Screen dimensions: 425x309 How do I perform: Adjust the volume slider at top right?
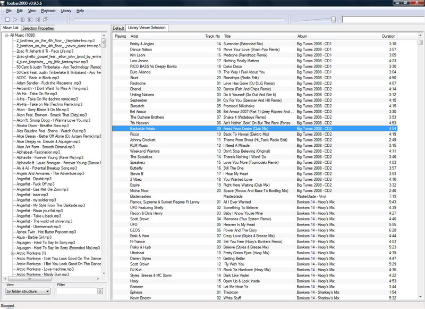pos(334,19)
